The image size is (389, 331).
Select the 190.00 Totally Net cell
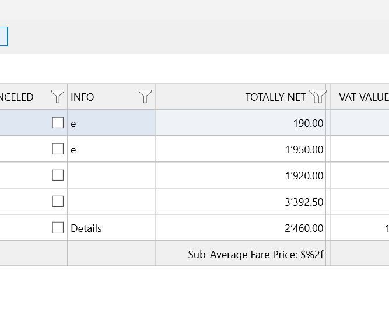(308, 124)
